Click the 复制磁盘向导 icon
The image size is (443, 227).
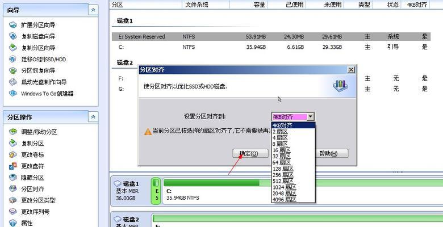click(13, 36)
